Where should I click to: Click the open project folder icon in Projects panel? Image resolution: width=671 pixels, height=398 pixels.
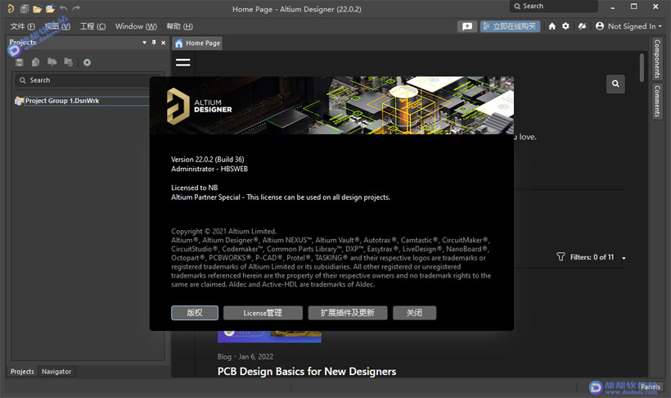tap(52, 62)
